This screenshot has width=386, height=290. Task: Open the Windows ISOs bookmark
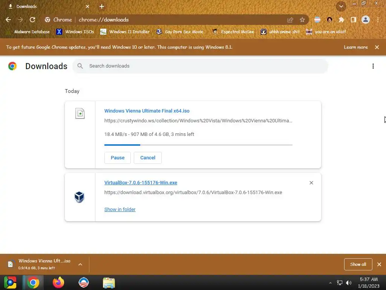tap(75, 32)
